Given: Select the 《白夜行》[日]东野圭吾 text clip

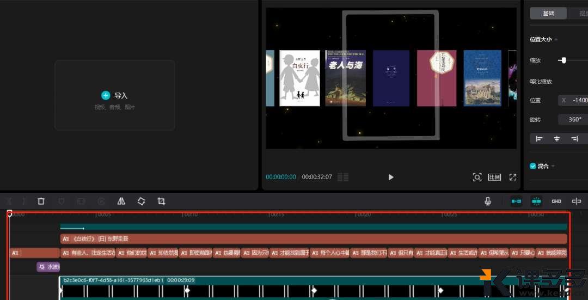Looking at the screenshot, I should [x=313, y=238].
